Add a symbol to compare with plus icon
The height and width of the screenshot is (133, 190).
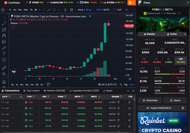3,10
